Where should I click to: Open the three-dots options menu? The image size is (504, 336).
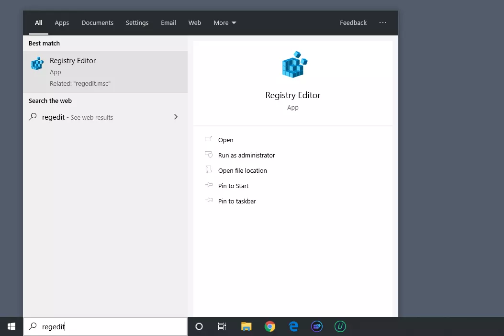pos(383,22)
